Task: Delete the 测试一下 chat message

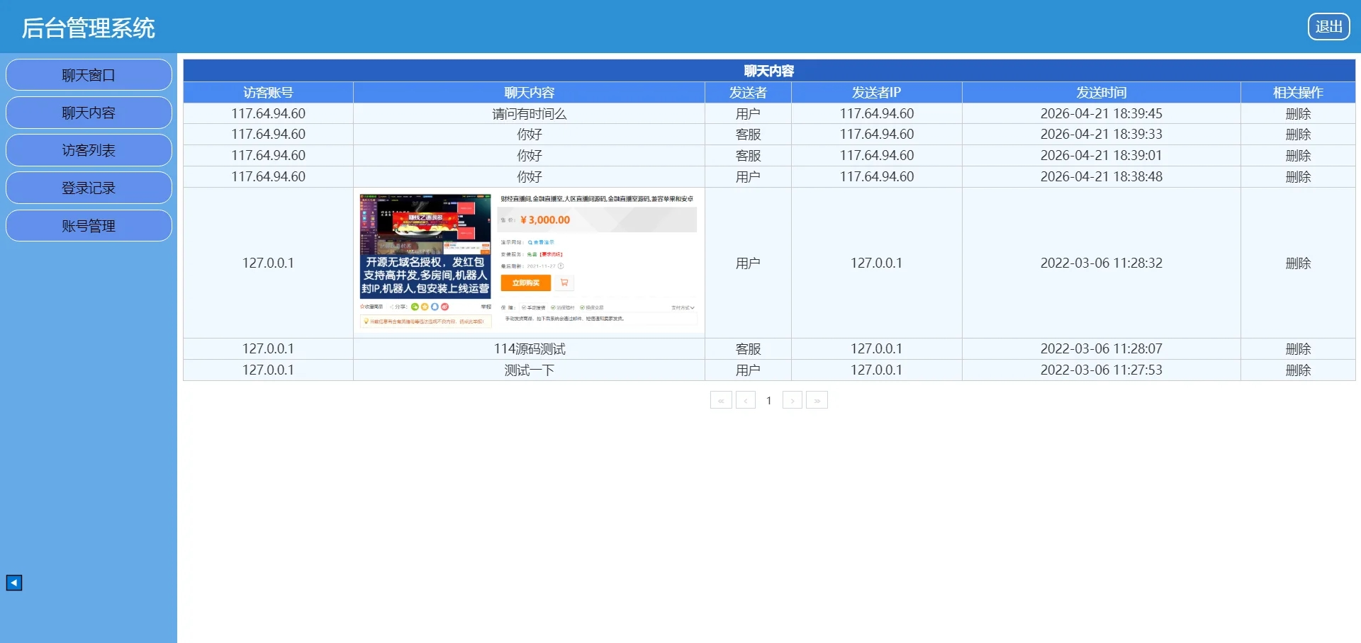Action: pos(1297,370)
